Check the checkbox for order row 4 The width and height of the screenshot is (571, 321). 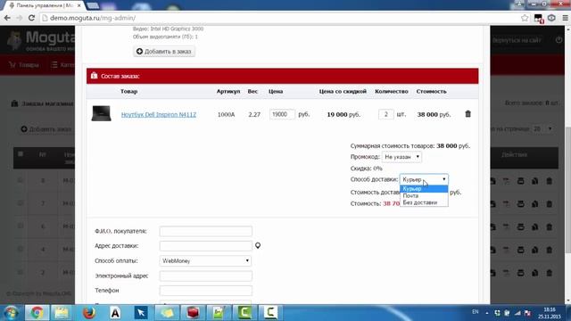tap(21, 249)
